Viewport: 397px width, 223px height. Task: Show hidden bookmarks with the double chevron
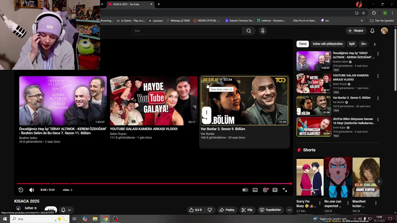click(x=362, y=21)
